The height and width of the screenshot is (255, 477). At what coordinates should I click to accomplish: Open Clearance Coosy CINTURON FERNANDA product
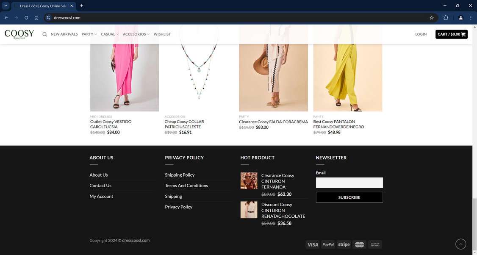278,181
